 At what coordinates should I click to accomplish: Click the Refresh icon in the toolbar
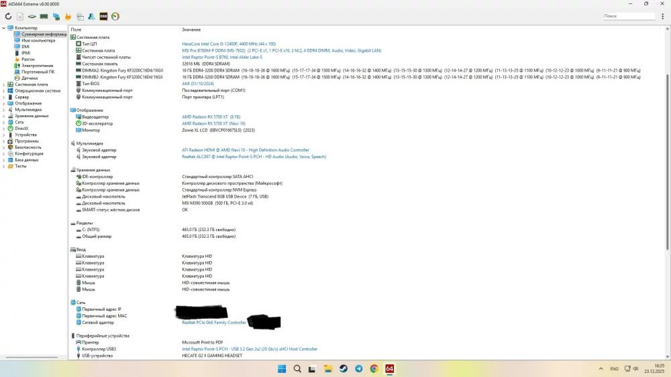[8, 16]
